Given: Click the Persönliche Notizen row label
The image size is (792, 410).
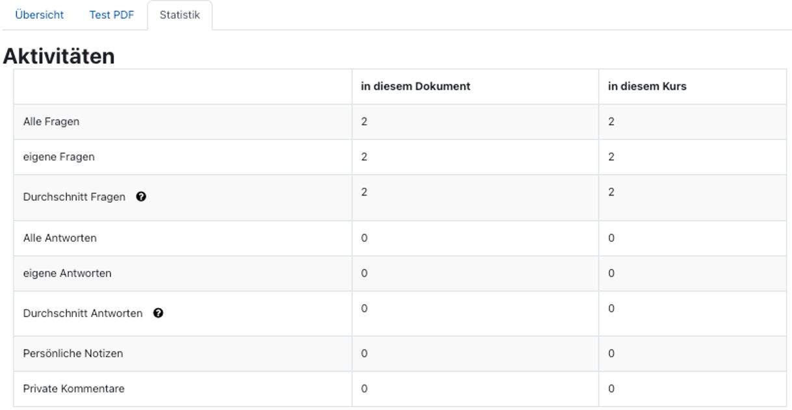Looking at the screenshot, I should click(x=73, y=353).
